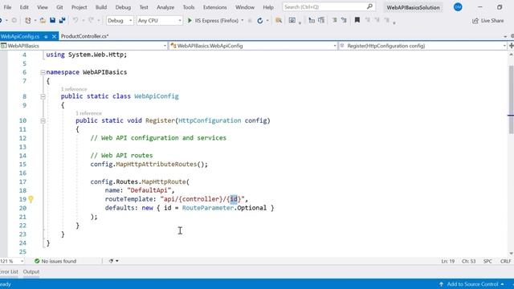Click the Ln: 19 status indicator

(x=448, y=261)
